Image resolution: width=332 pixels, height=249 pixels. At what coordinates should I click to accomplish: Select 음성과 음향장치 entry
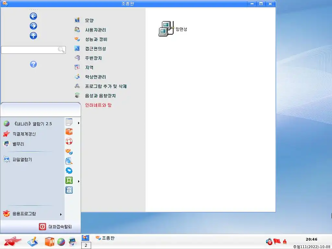click(x=101, y=96)
